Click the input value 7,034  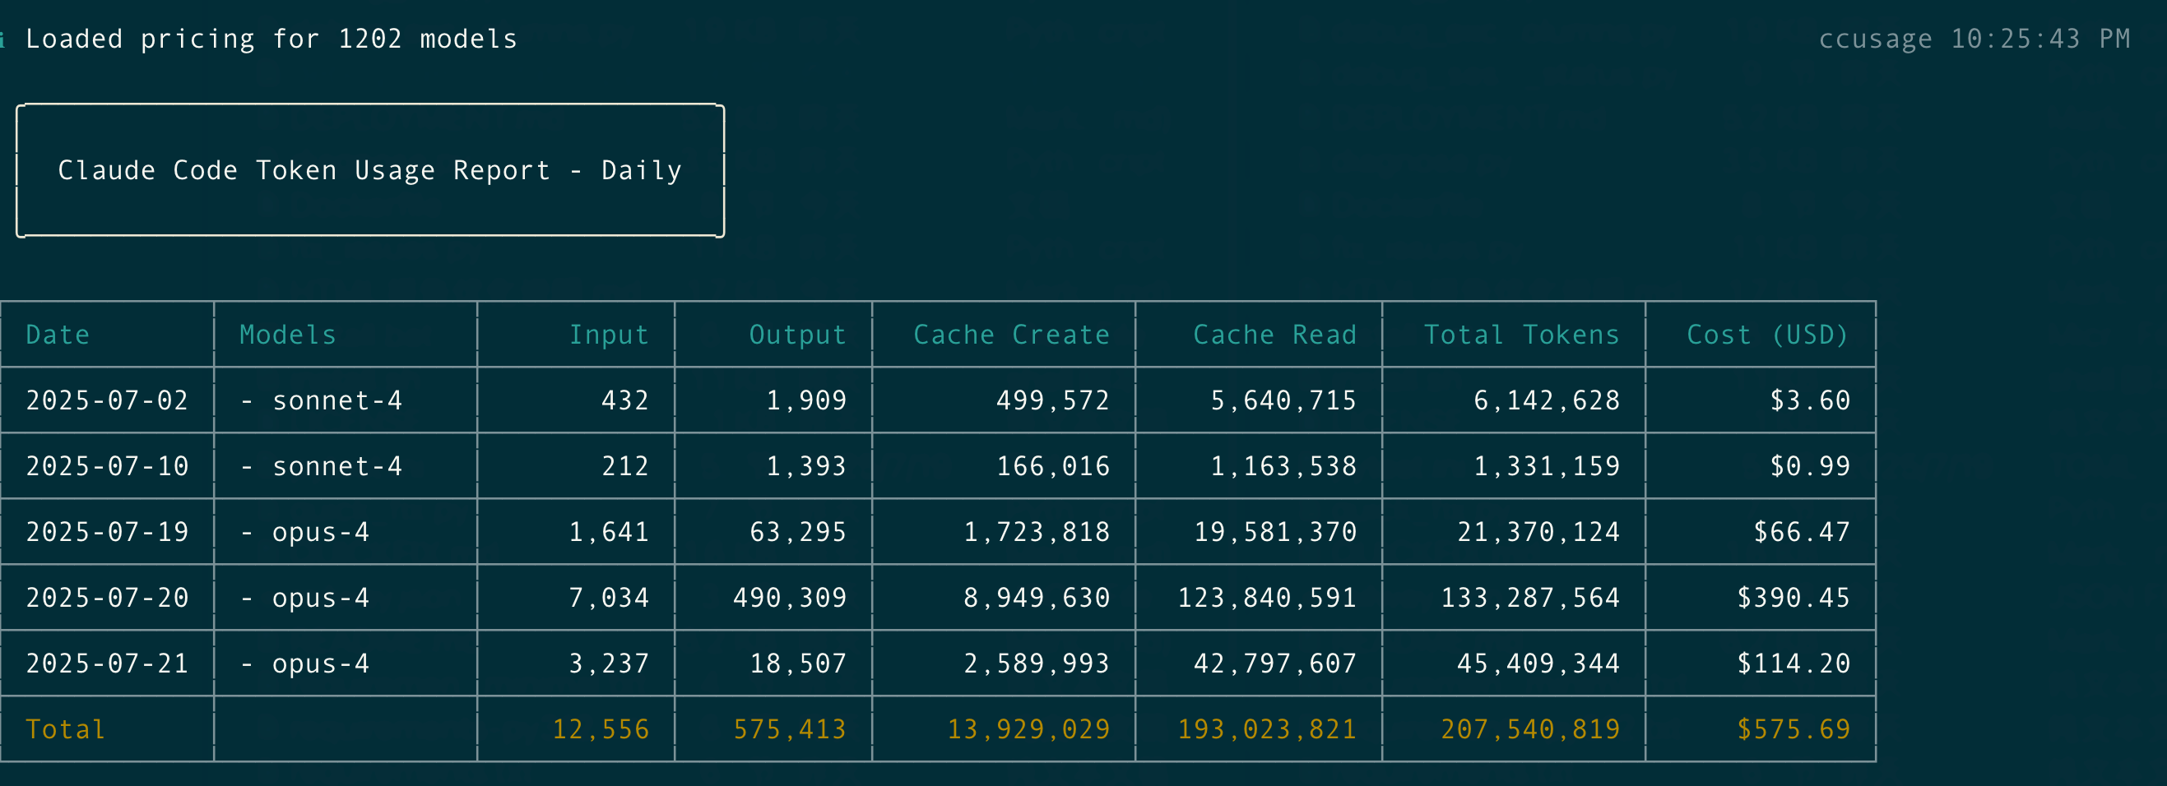coord(609,598)
